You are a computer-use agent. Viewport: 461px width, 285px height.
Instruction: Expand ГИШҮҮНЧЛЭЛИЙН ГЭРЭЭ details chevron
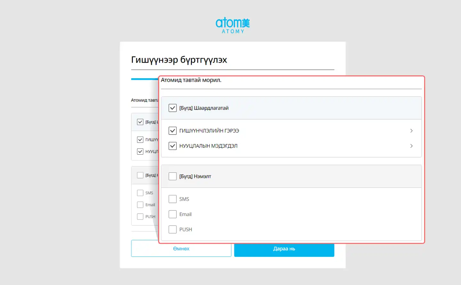[x=411, y=131]
